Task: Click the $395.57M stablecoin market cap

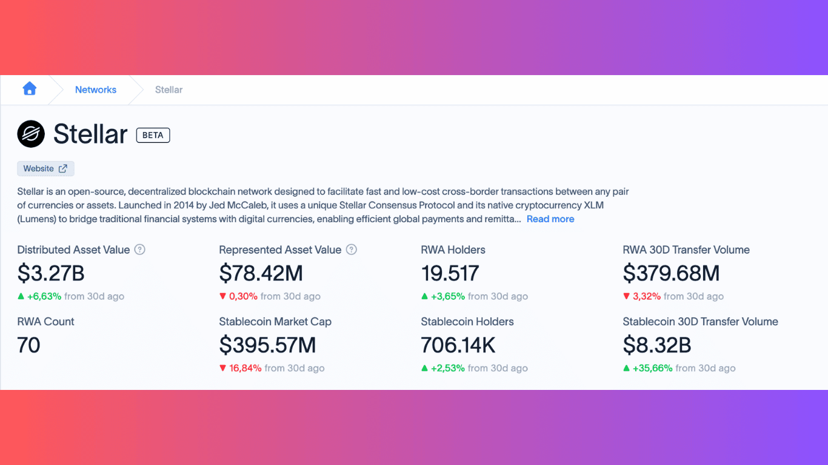Action: pyautogui.click(x=267, y=346)
